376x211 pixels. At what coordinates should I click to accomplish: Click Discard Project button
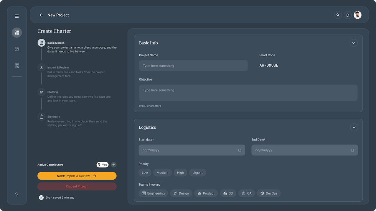click(77, 186)
